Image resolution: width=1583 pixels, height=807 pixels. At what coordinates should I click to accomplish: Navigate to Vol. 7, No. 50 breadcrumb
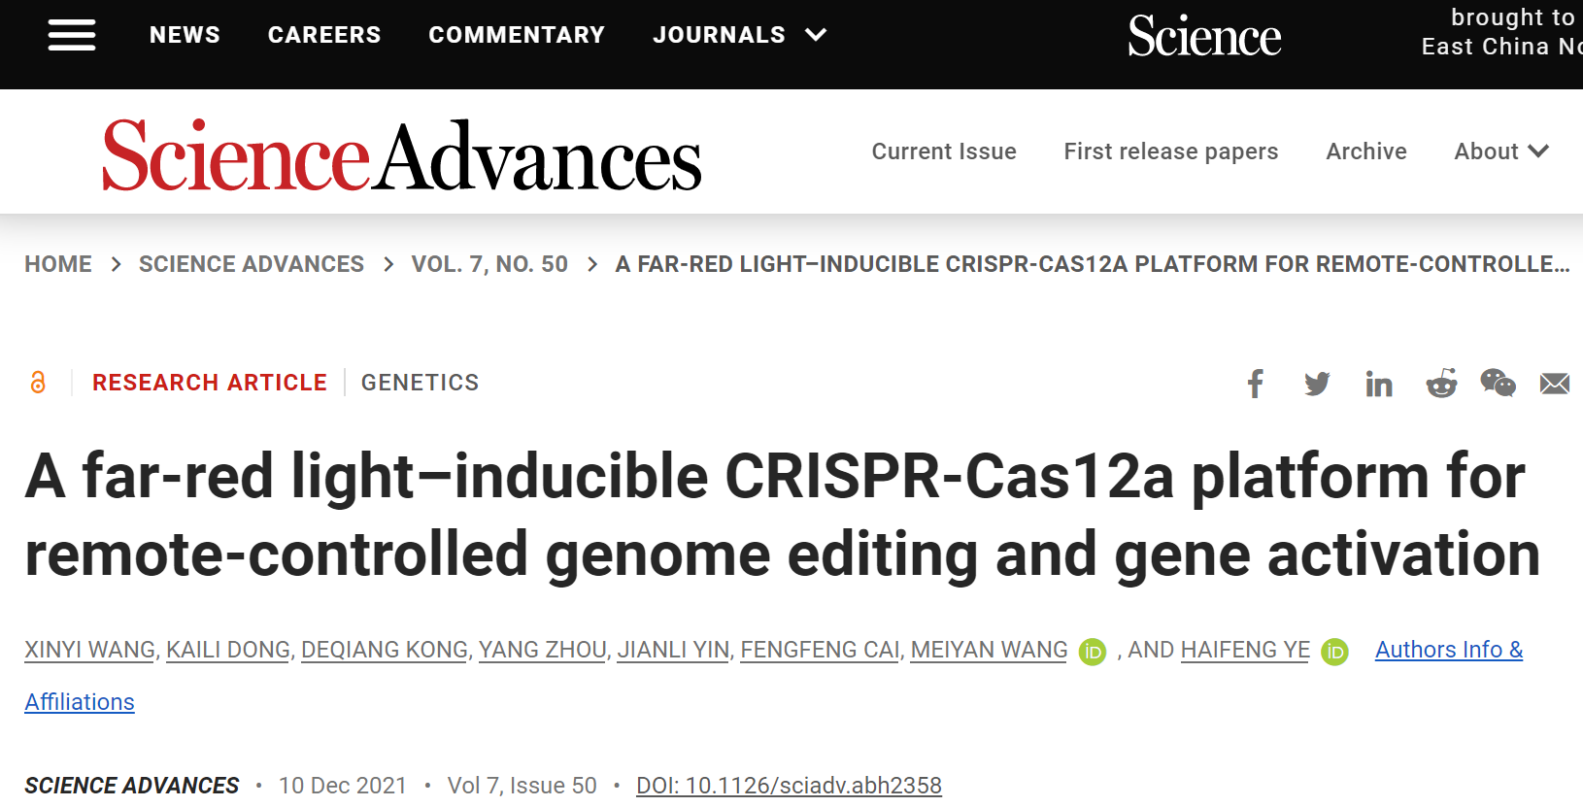pyautogui.click(x=489, y=264)
